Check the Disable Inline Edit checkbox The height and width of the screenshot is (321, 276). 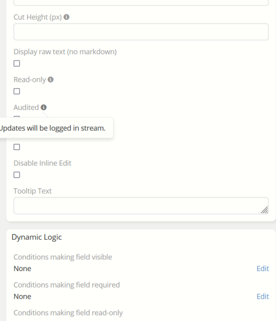pos(17,175)
